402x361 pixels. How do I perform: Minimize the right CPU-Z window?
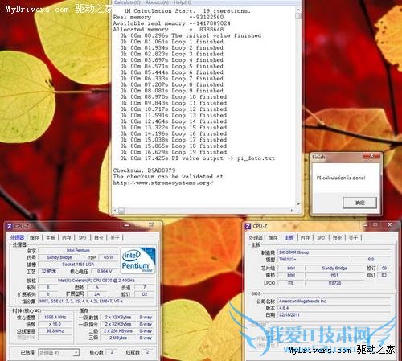click(365, 225)
